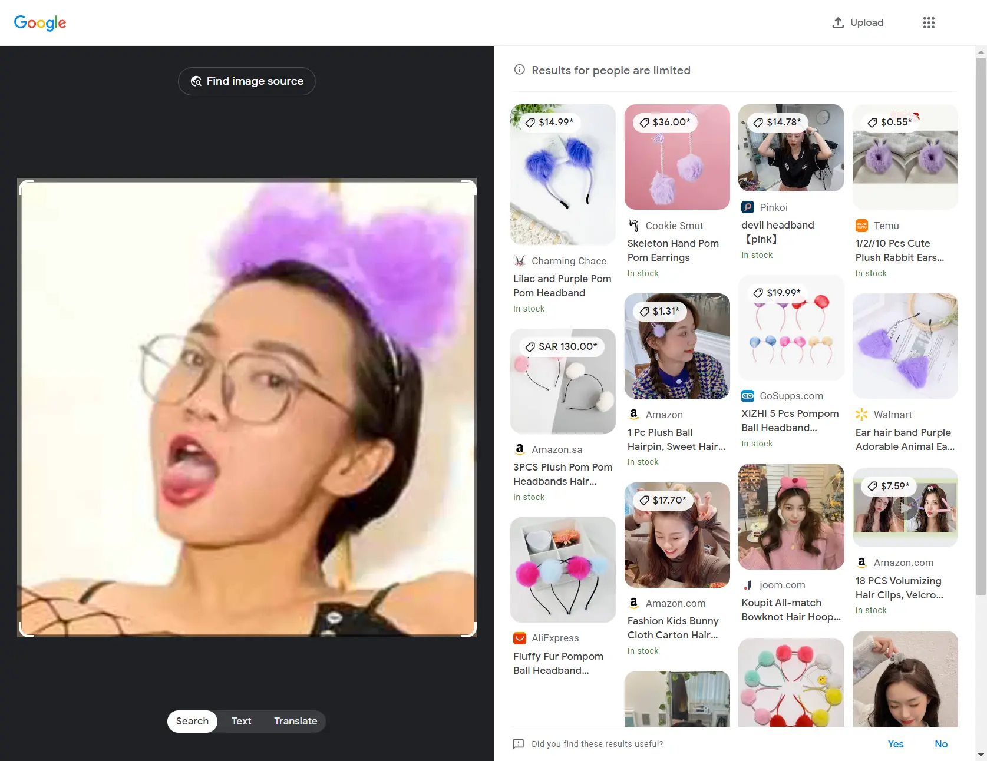Click the Pinkoi source icon

(x=748, y=207)
